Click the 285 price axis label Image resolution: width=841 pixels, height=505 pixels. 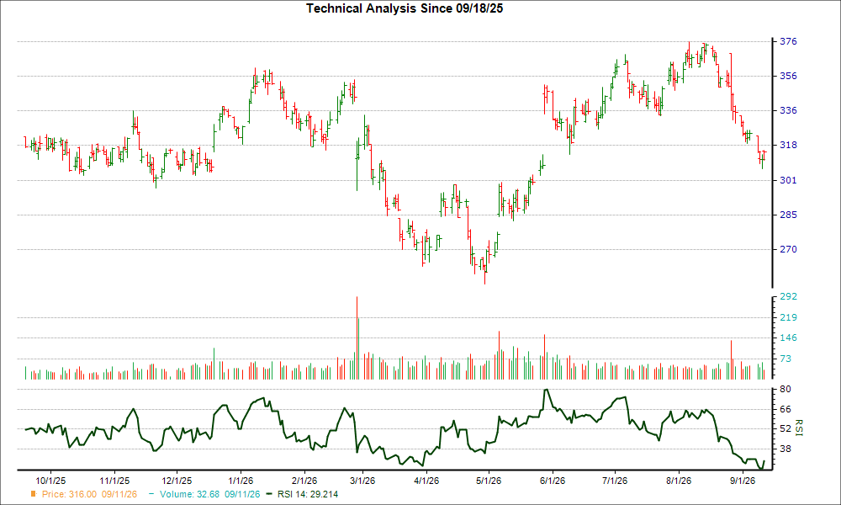coord(788,214)
